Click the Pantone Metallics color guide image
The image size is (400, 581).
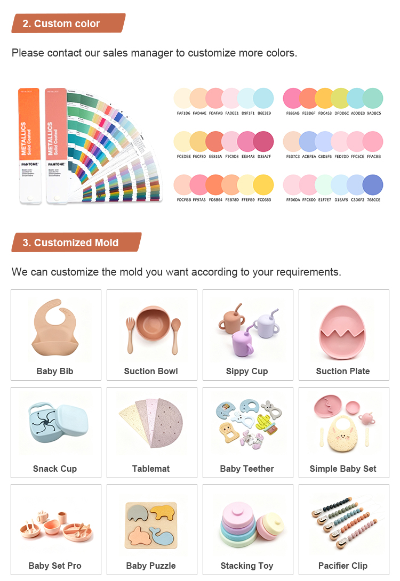coord(88,144)
